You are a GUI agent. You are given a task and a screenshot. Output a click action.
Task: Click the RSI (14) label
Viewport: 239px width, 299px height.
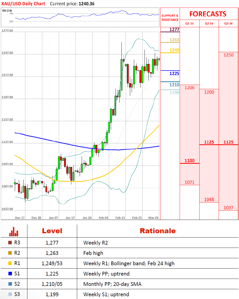coord(7,11)
